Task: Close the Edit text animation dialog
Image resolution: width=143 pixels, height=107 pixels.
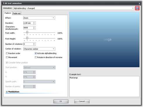Action: click(x=139, y=4)
